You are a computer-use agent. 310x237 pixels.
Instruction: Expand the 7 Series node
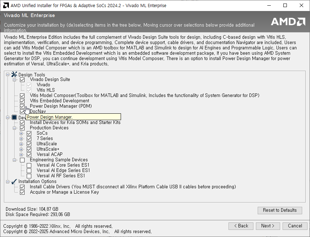click(x=21, y=139)
